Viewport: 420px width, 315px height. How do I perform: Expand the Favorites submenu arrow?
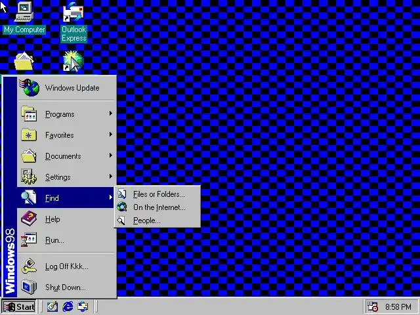coord(111,135)
